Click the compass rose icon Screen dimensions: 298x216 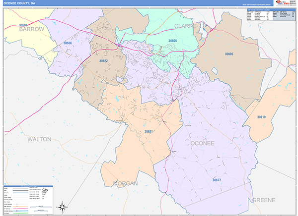coord(63,207)
